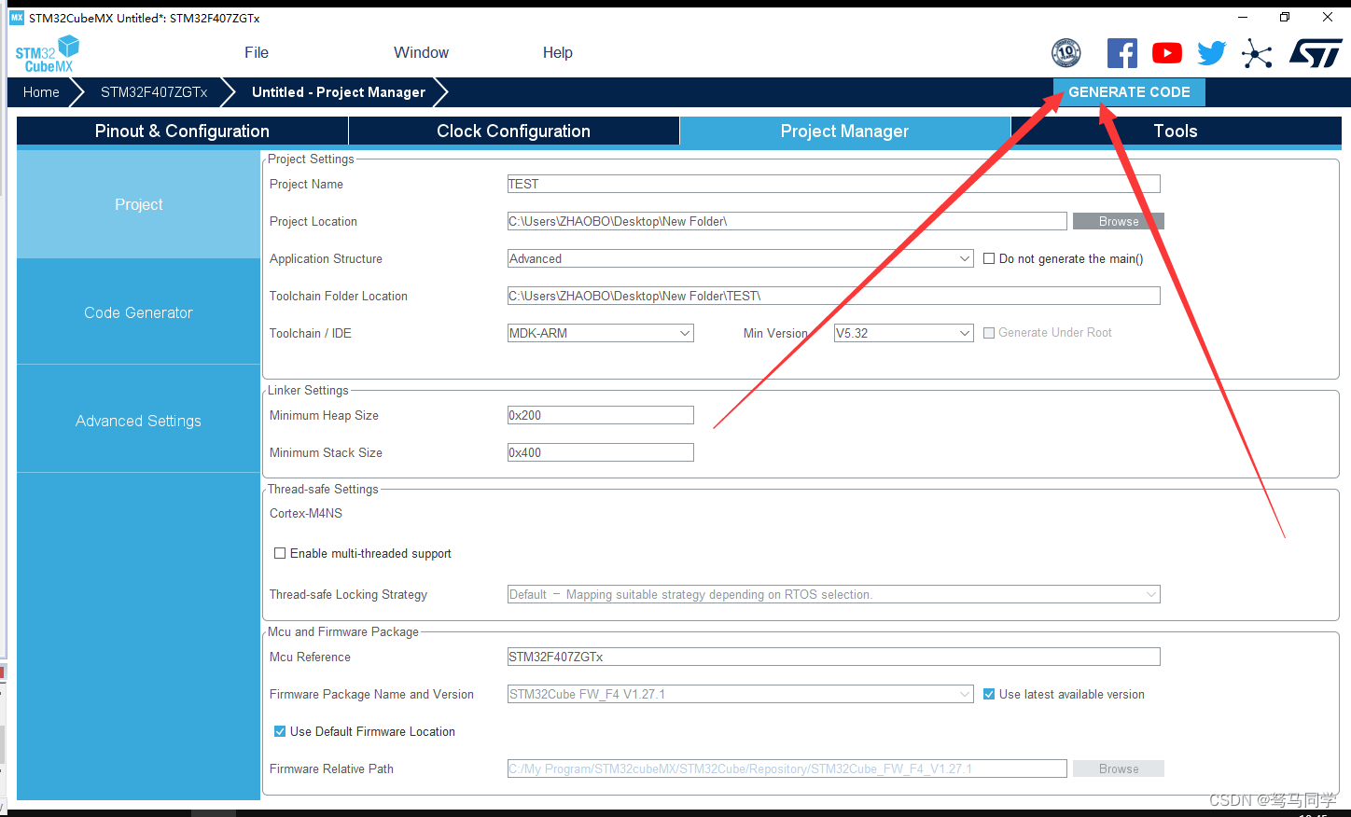The height and width of the screenshot is (817, 1351).
Task: Uncheck Use latest available version
Action: (x=989, y=694)
